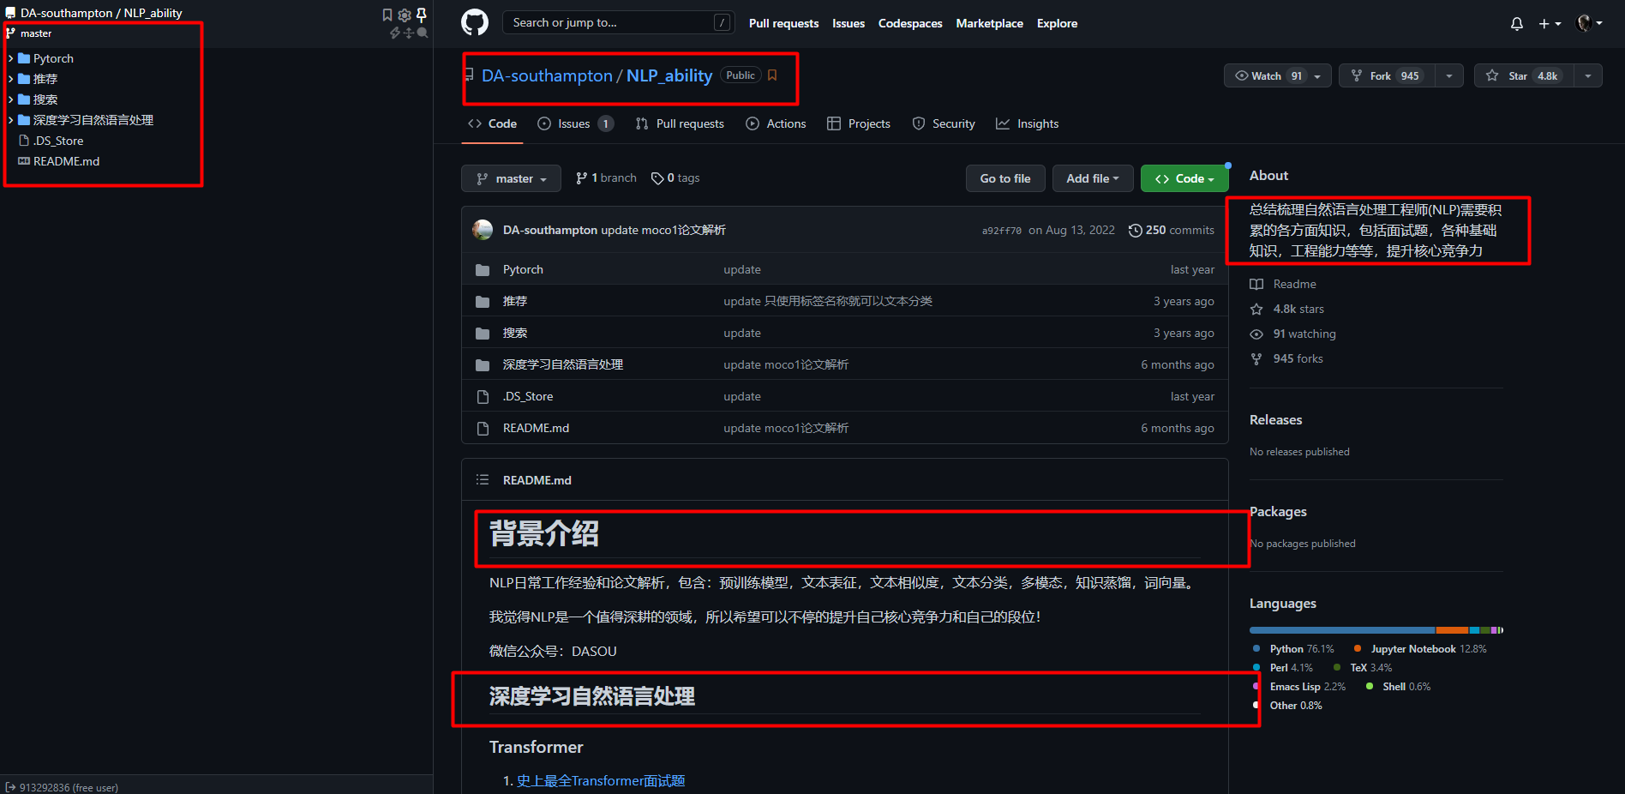This screenshot has height=794, width=1625.
Task: Fork the repository
Action: (1387, 75)
